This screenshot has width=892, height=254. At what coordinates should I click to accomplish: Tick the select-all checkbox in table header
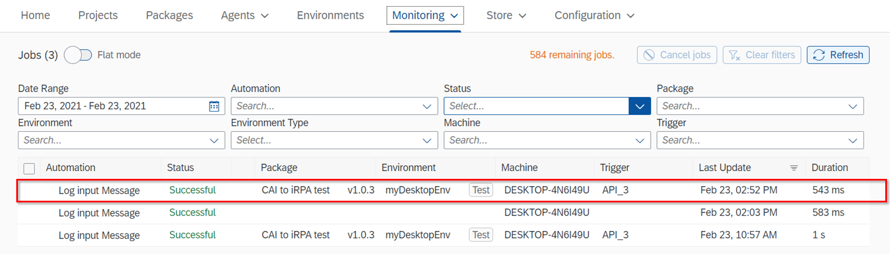pos(29,168)
